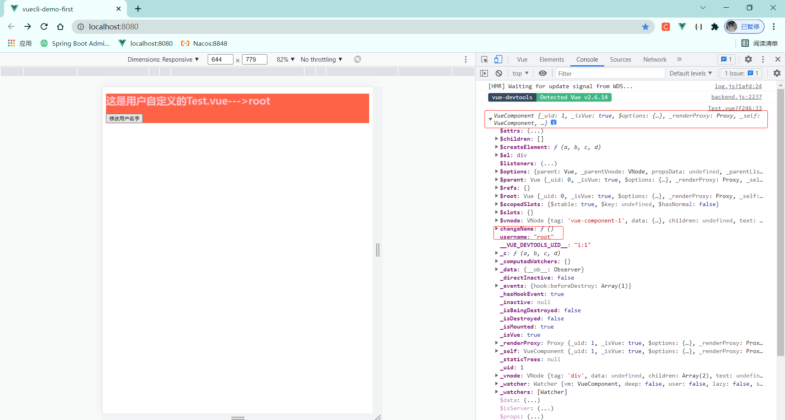This screenshot has width=785, height=420.
Task: Switch to the Sources tab
Action: click(x=620, y=60)
